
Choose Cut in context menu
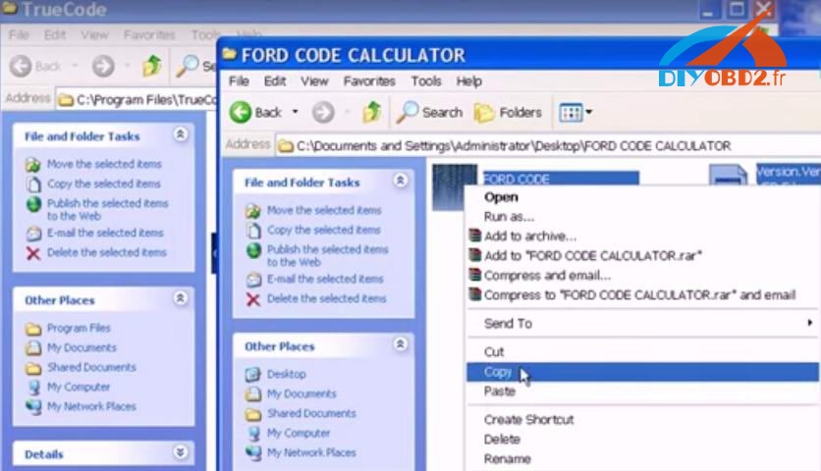[x=643, y=351]
